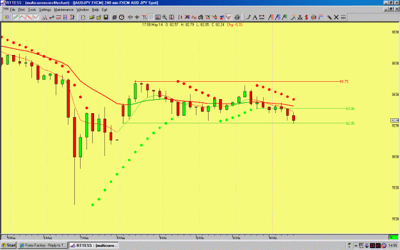
Task: Click the Exit menu item
Action: [x=104, y=10]
